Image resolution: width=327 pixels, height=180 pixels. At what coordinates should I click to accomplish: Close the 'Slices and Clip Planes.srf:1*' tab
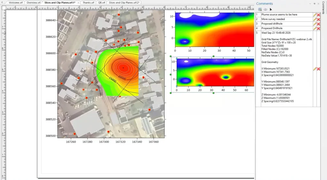[x=78, y=3]
